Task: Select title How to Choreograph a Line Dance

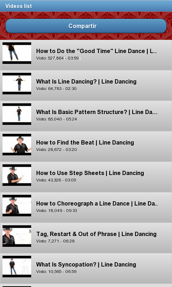Action: pyautogui.click(x=97, y=203)
